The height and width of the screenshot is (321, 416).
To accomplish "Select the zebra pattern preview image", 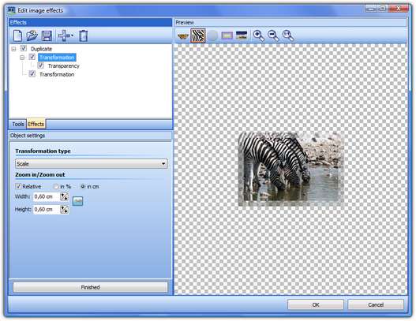I will point(198,35).
